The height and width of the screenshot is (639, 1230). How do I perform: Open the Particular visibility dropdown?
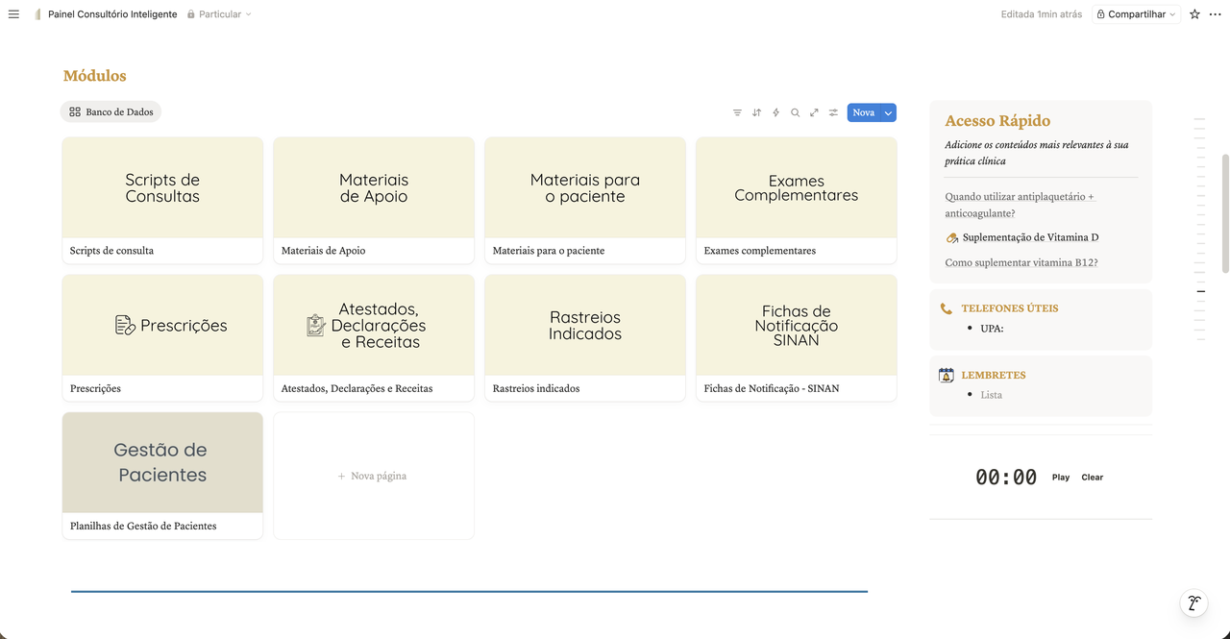(x=219, y=13)
